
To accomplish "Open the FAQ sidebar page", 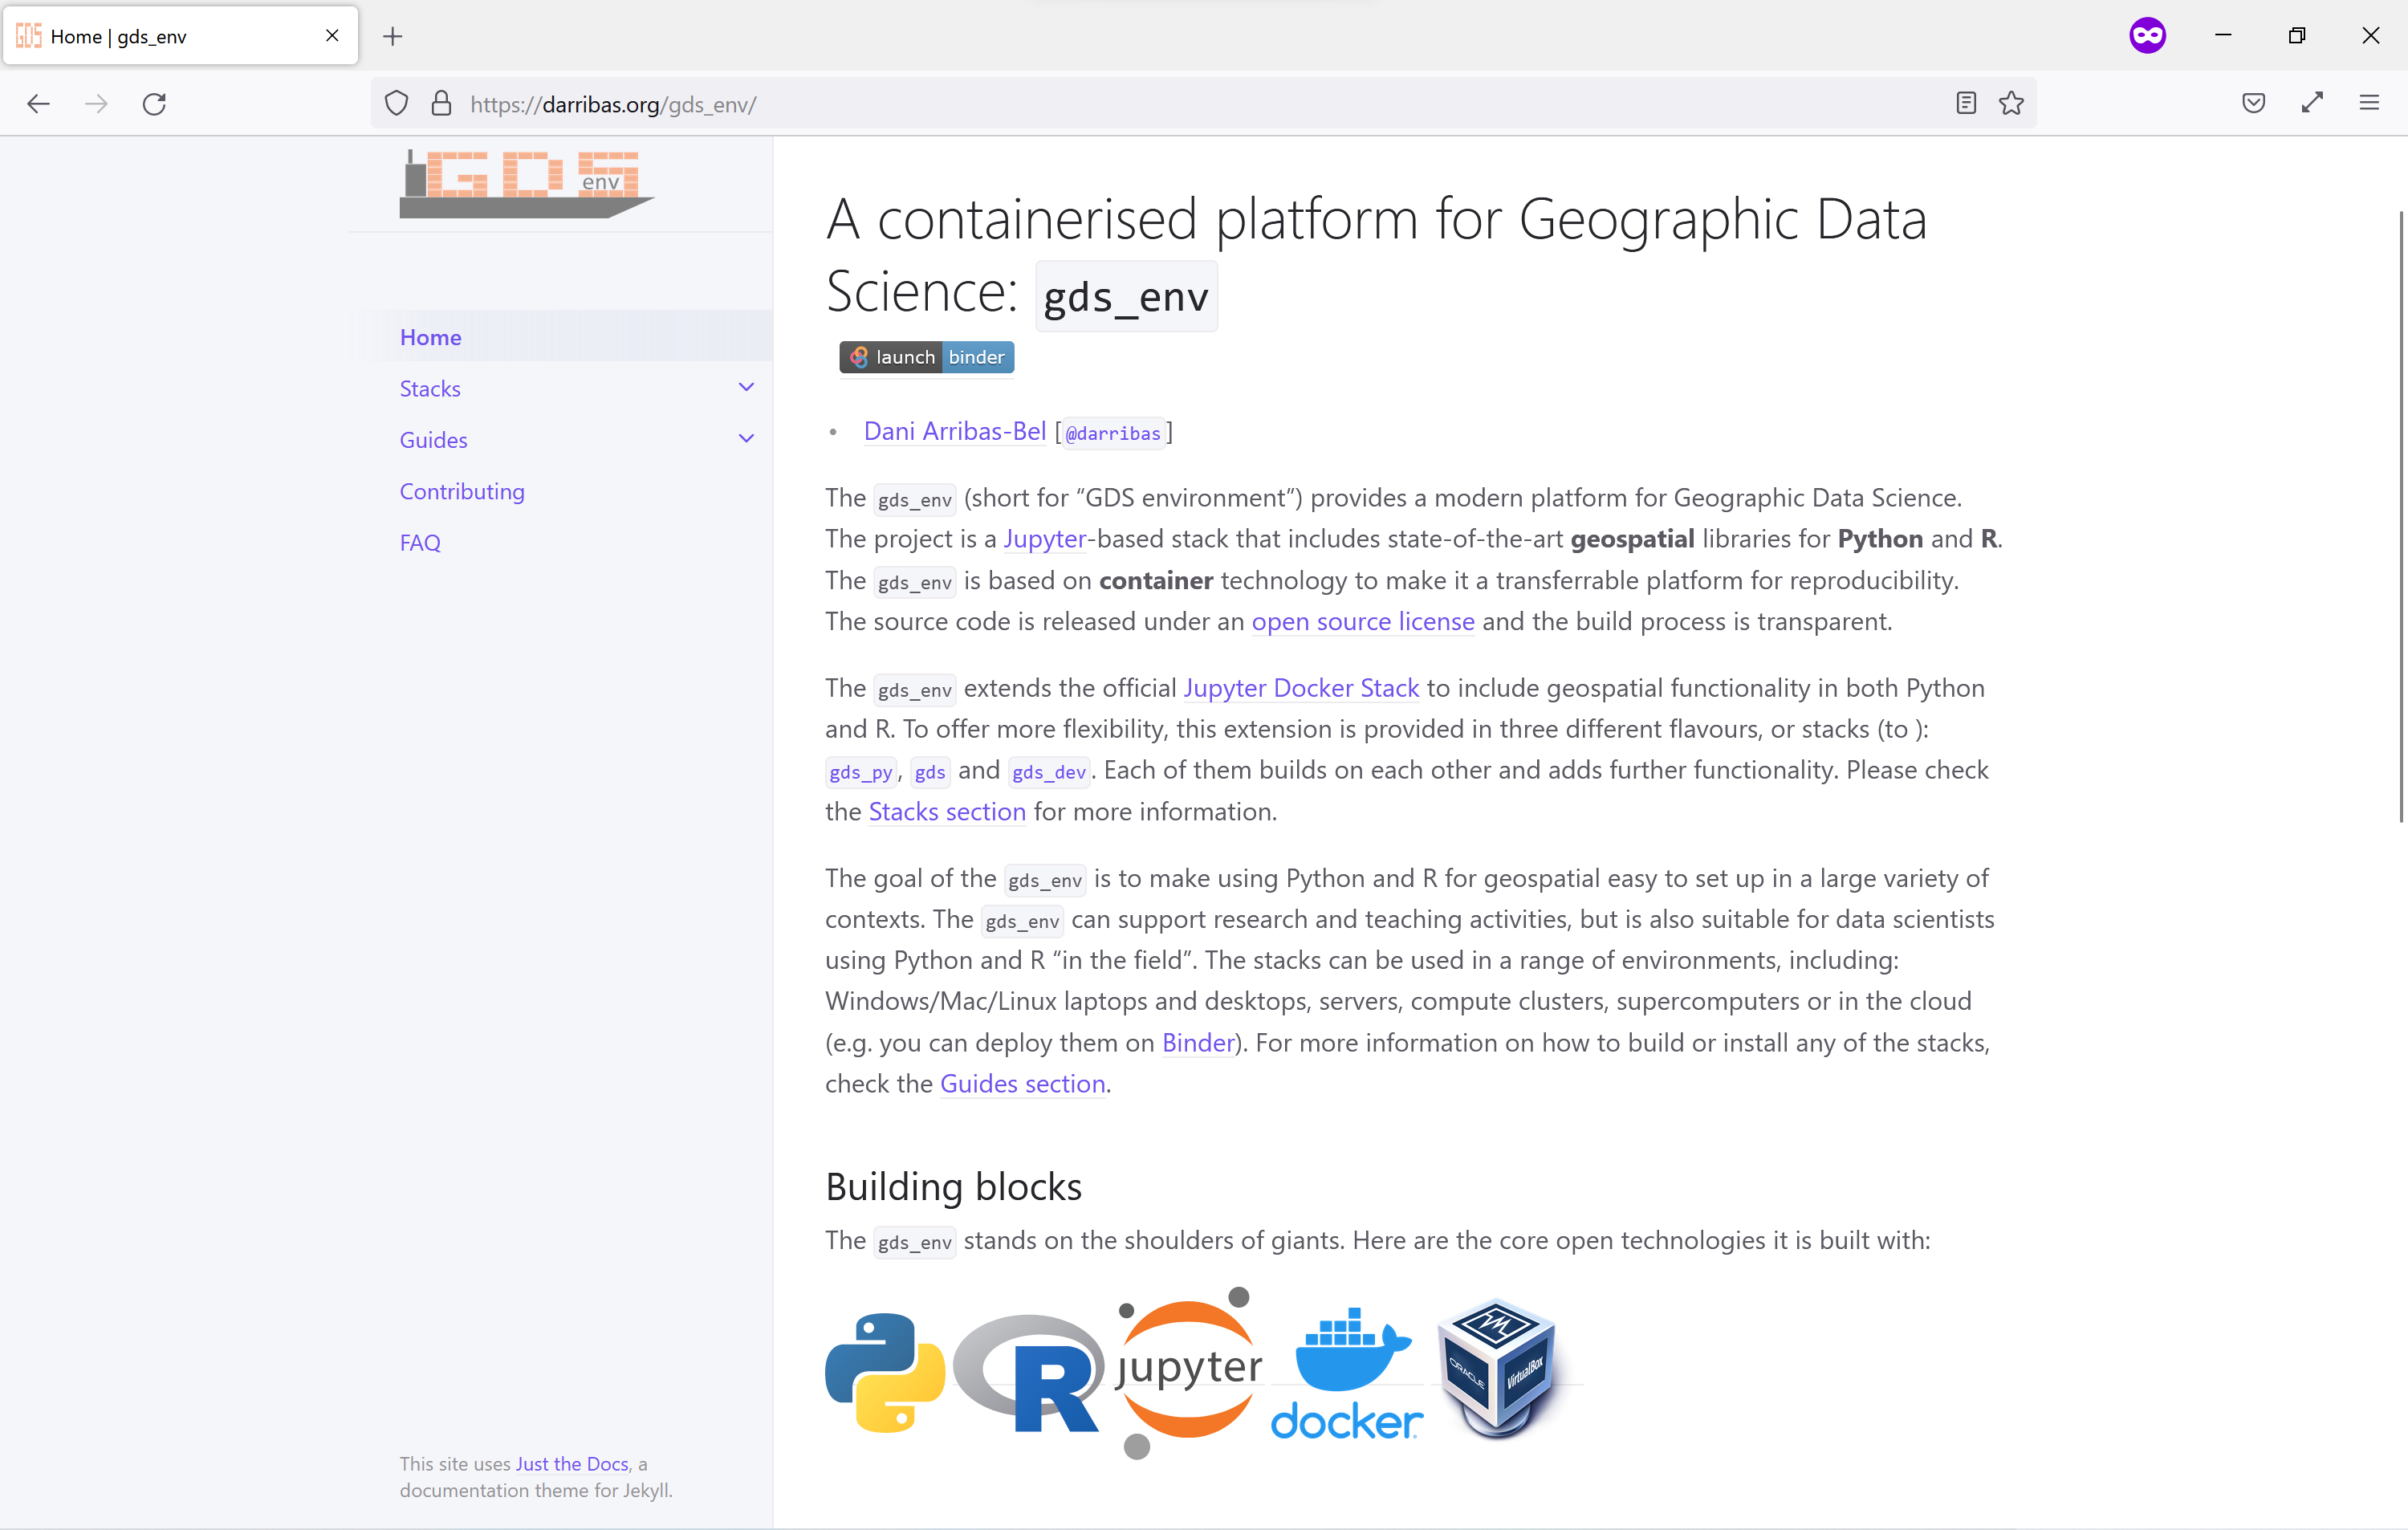I will [419, 543].
